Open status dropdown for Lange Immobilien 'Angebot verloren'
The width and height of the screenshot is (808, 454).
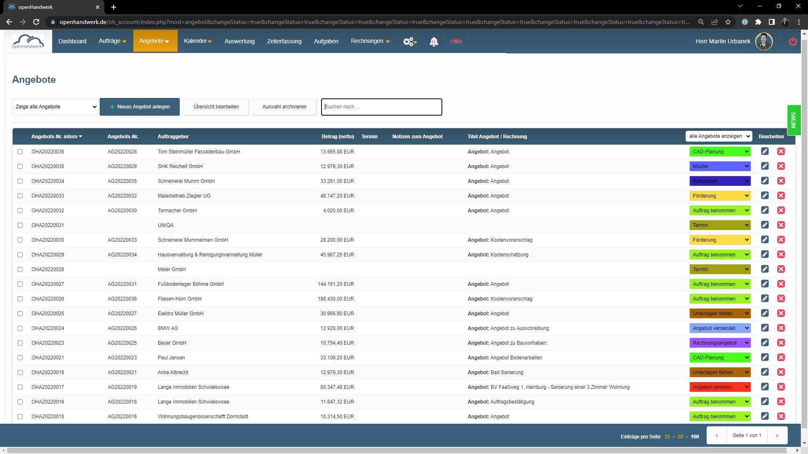[720, 387]
